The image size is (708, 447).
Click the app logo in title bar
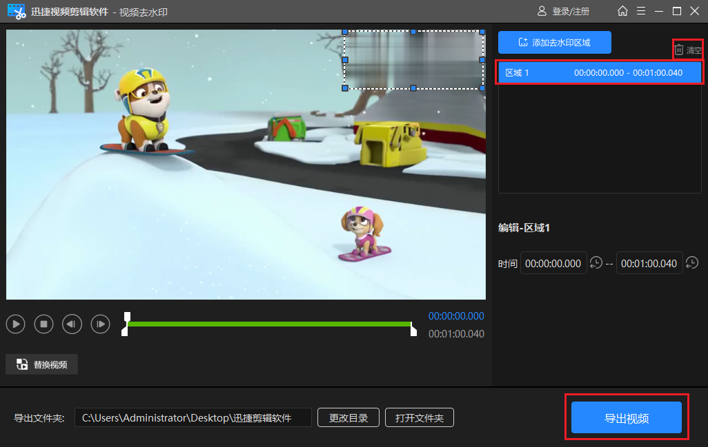click(x=17, y=12)
